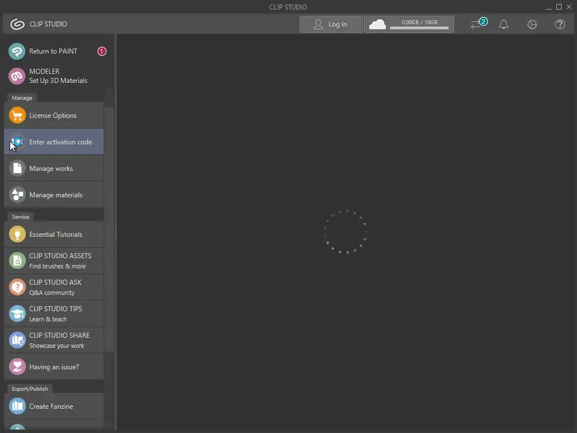Open CLIP STUDIO ASSETS
Viewport: 577px width, 433px height.
point(54,260)
